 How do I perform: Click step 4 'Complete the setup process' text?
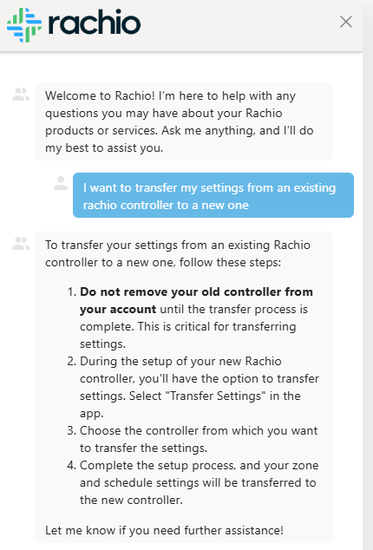tap(199, 482)
